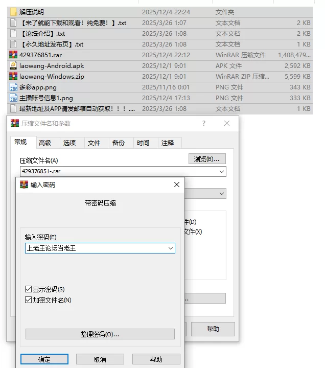This screenshot has height=368, width=325.
Task: Click the text file icon of 【永久地址发布页】.txt
Action: [13, 44]
